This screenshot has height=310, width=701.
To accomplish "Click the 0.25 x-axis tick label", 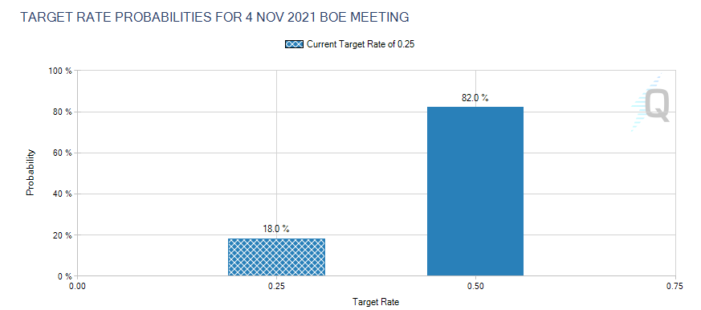I will pyautogui.click(x=276, y=286).
